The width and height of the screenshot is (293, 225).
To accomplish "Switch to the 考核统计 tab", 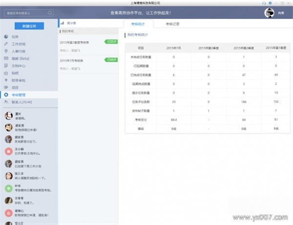I will 138,24.
